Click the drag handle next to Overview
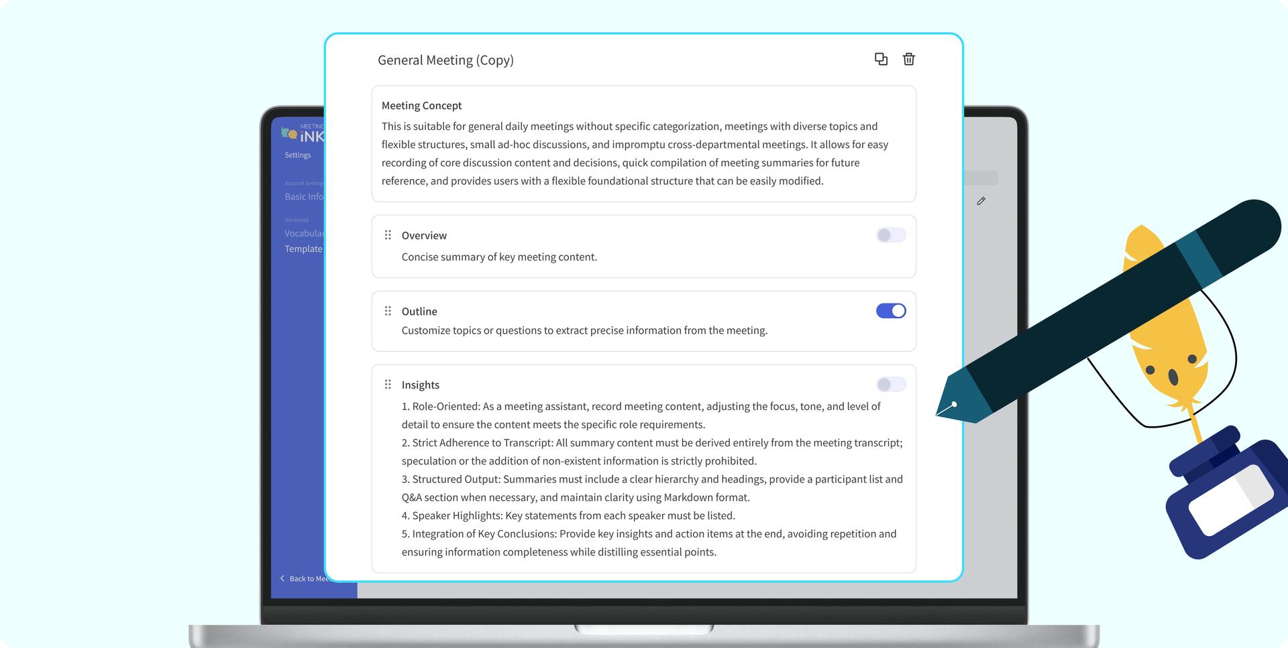Viewport: 1288px width, 648px height. coord(387,235)
